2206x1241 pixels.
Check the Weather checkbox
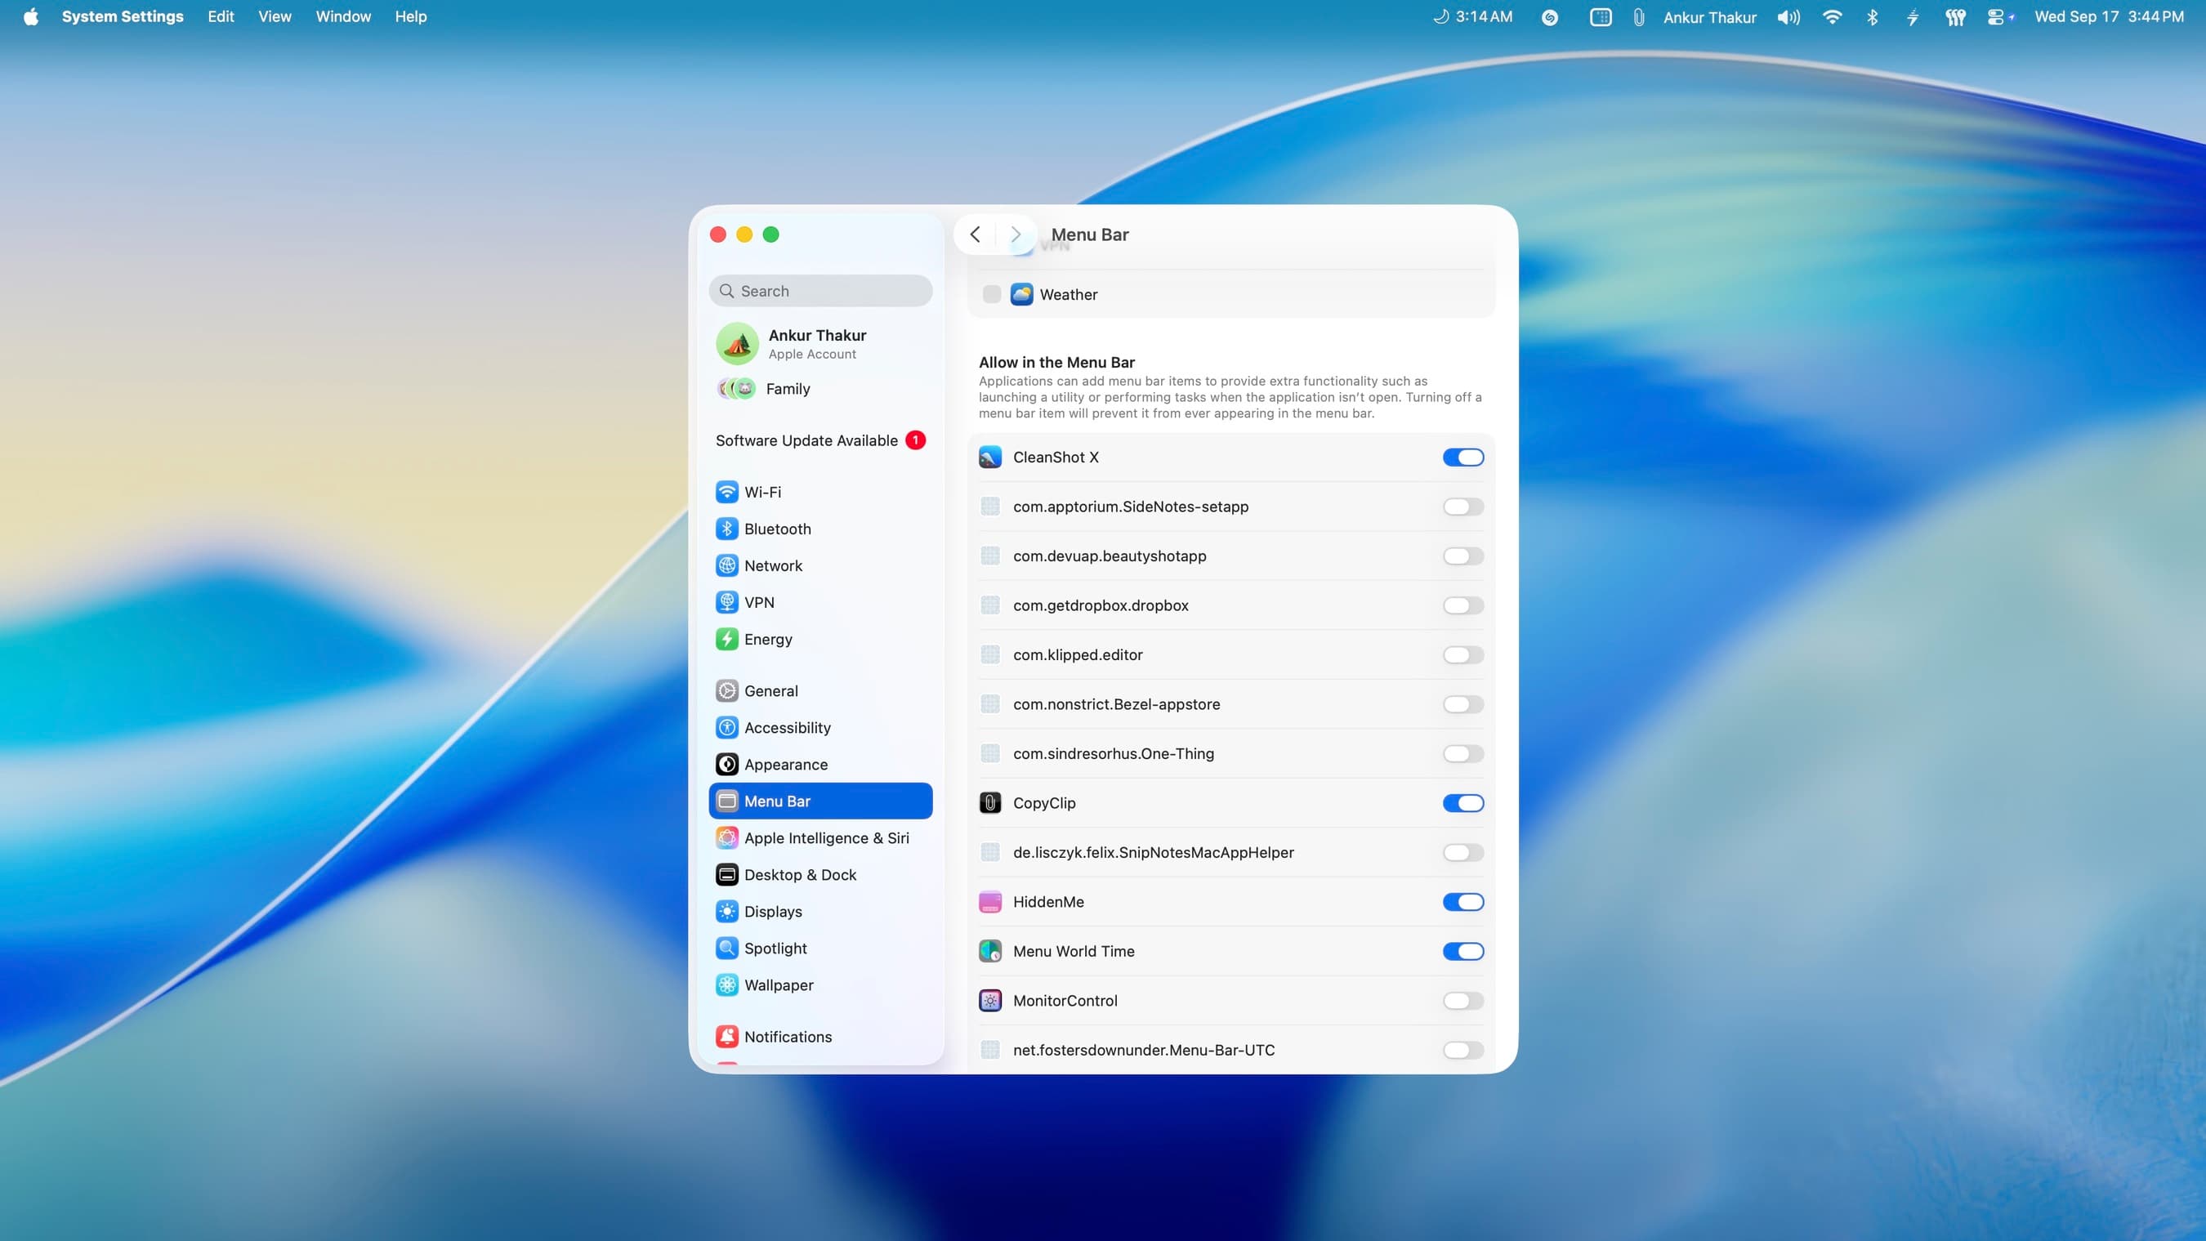[x=991, y=294]
